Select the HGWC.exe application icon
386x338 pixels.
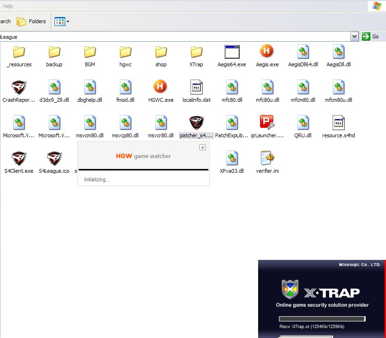161,87
